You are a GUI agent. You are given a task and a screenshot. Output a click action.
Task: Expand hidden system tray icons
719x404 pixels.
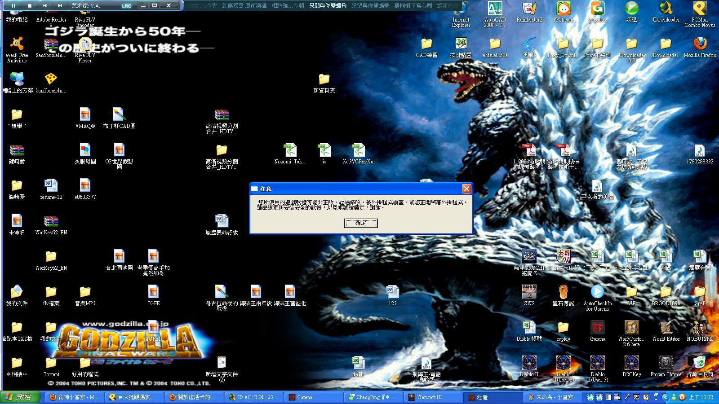coord(666,397)
